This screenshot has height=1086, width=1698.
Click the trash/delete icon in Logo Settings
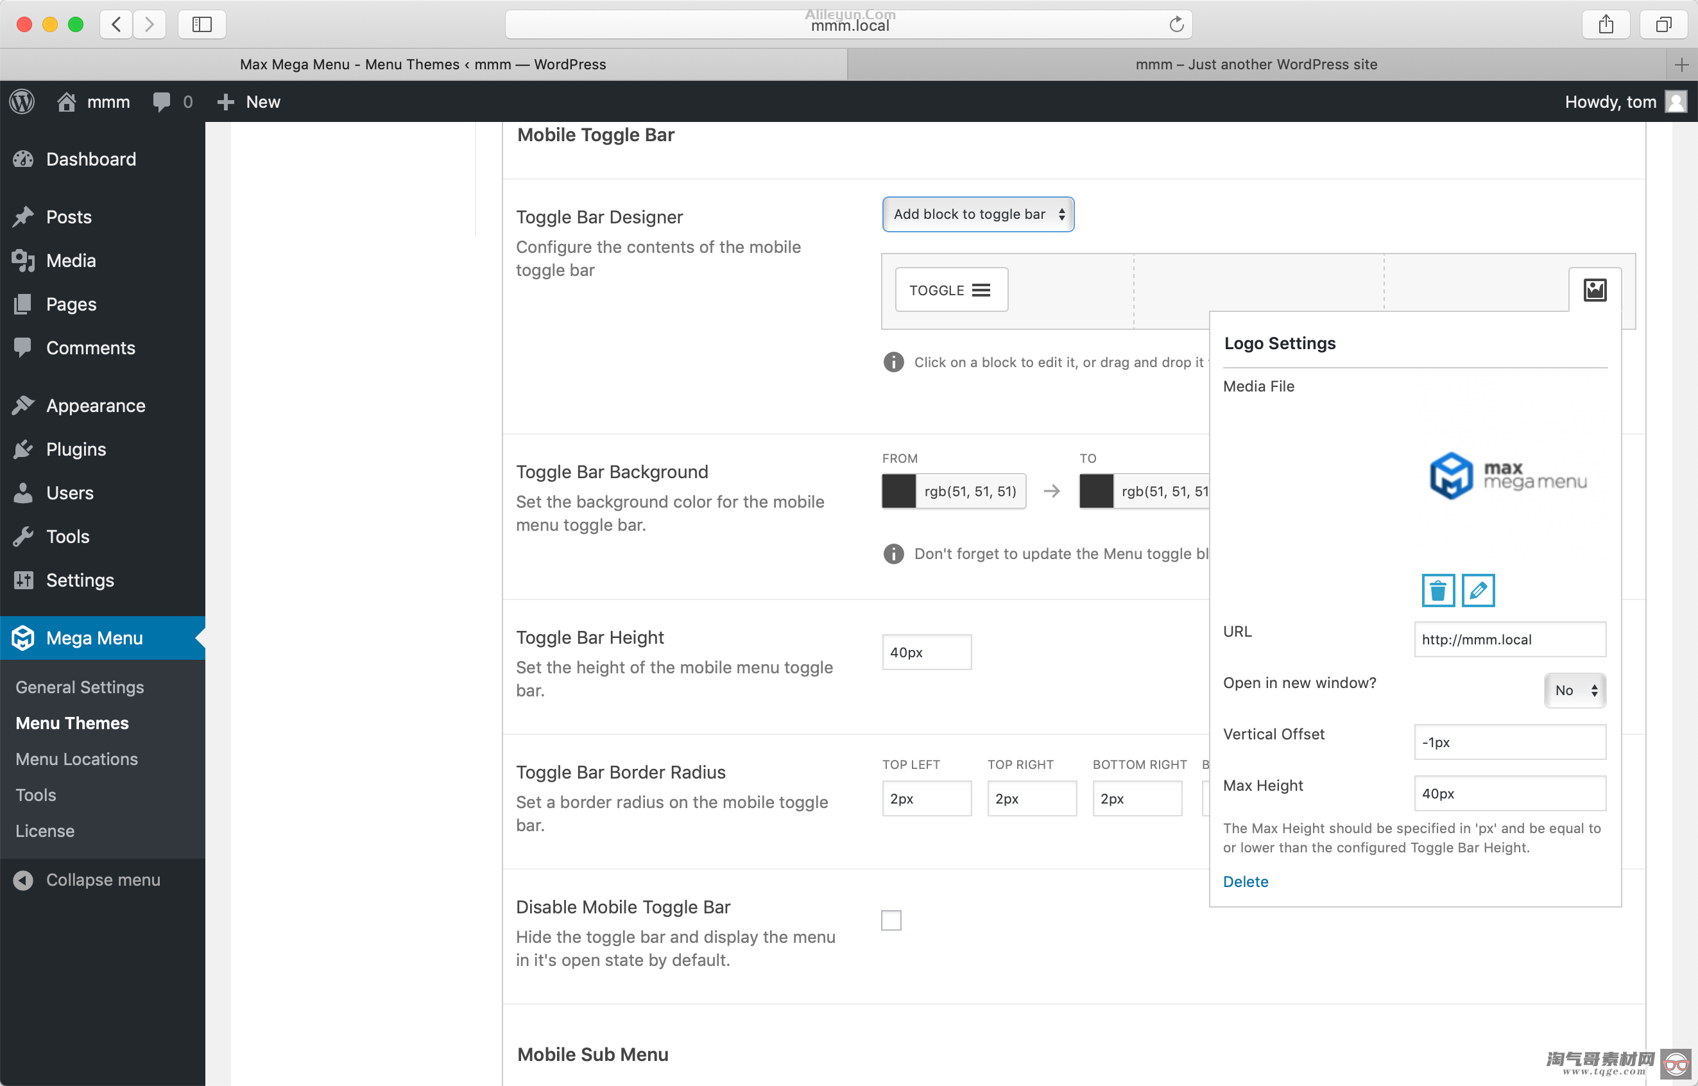(1437, 590)
